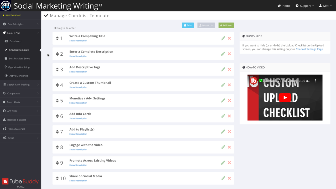Image resolution: width=336 pixels, height=189 pixels.
Task: Open the external link icon beside channel name
Action: point(101,5)
